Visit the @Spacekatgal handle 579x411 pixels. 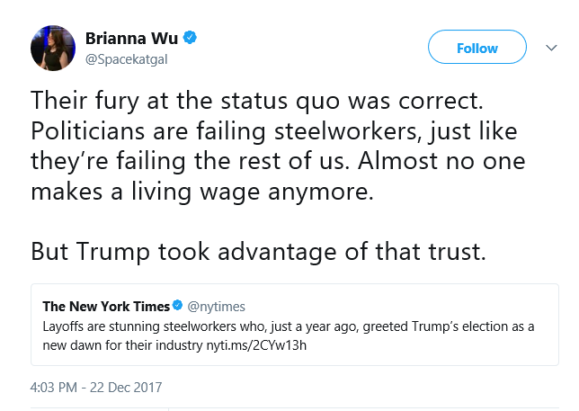(126, 59)
